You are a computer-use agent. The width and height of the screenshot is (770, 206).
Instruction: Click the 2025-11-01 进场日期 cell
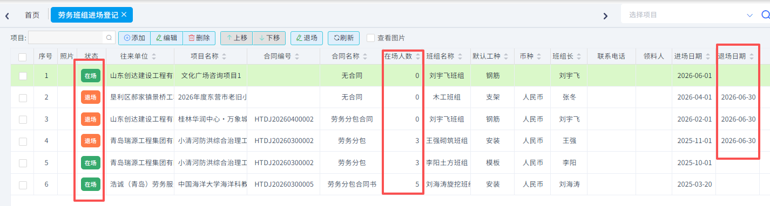tap(694, 141)
